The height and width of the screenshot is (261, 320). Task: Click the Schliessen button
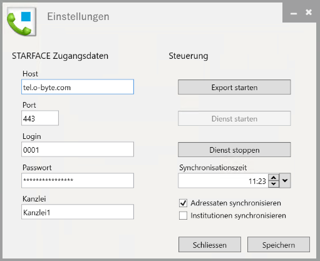pyautogui.click(x=210, y=244)
